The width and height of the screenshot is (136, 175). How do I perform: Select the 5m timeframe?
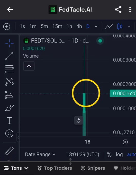(x=44, y=27)
